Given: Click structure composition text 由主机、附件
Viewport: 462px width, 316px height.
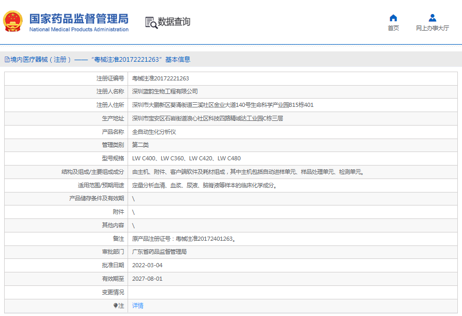Looking at the screenshot, I should click(x=248, y=172).
